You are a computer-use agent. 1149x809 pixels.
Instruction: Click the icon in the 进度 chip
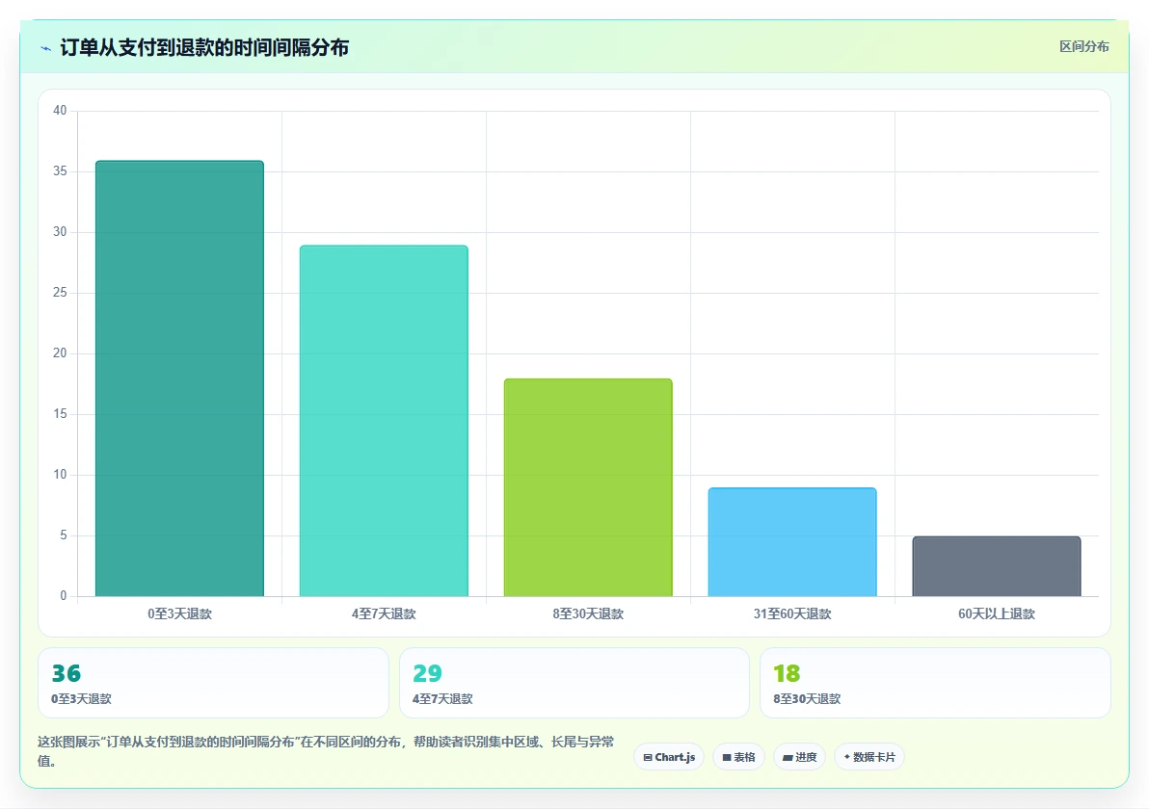click(788, 758)
